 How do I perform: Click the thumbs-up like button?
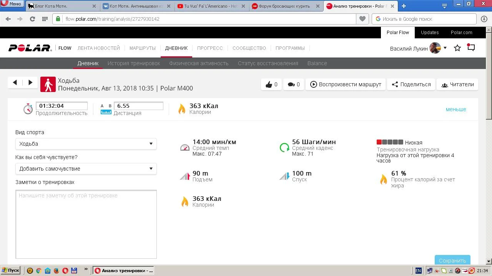pyautogui.click(x=271, y=84)
